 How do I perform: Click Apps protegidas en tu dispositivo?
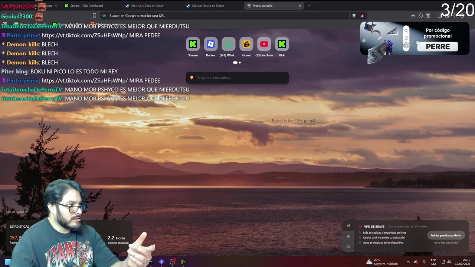[383, 243]
